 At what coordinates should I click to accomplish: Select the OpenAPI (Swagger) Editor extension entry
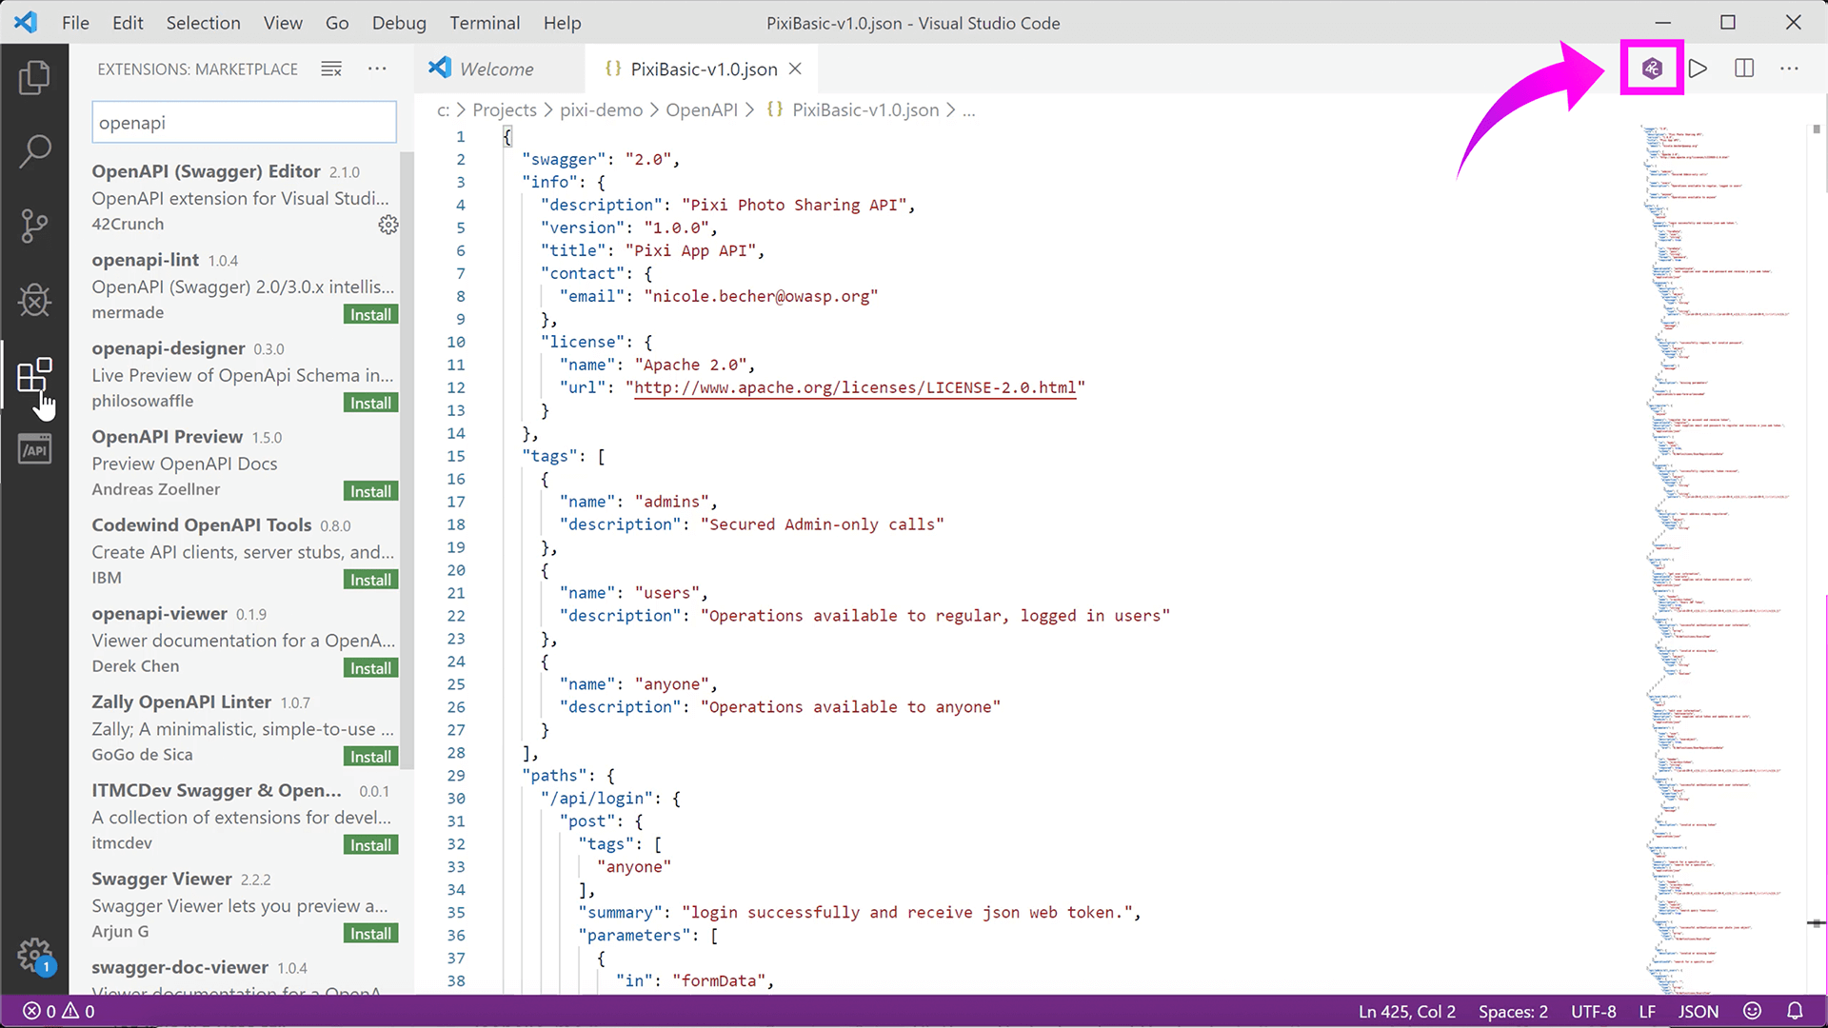[244, 197]
